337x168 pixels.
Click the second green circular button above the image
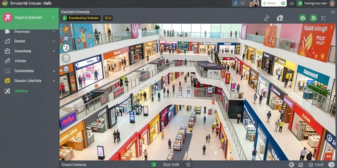tap(313, 18)
